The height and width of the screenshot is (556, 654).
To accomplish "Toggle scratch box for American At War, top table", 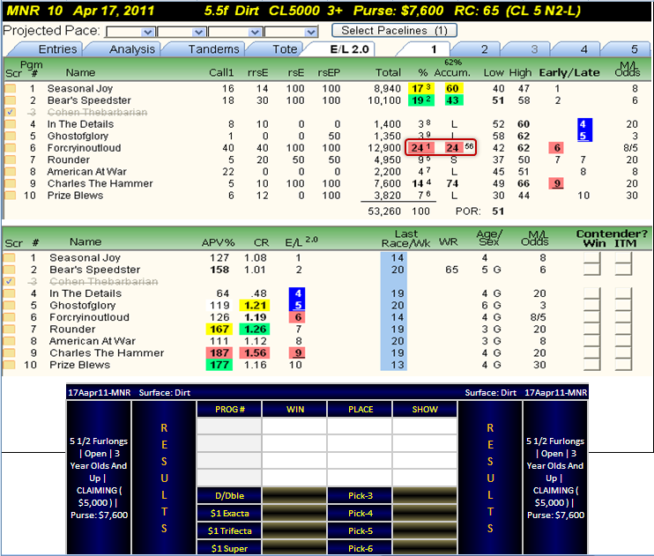I will pyautogui.click(x=11, y=172).
